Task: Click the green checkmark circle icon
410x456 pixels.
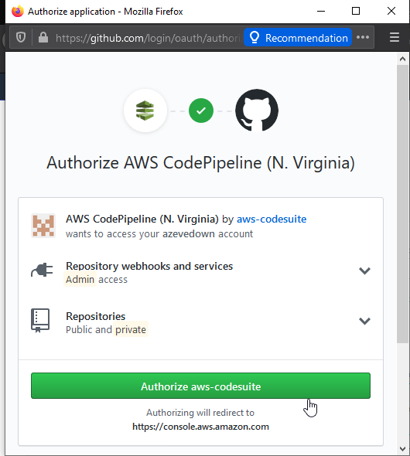Action: pyautogui.click(x=201, y=111)
